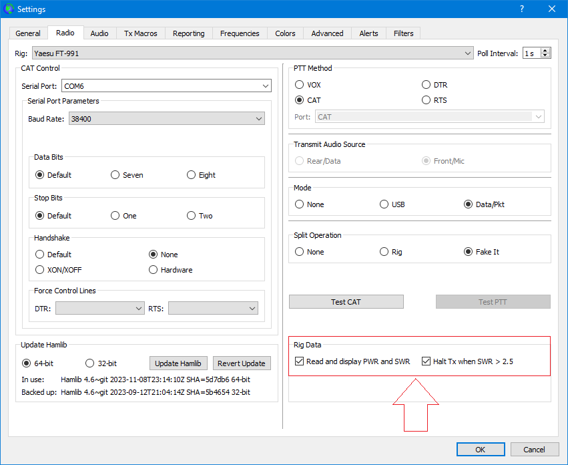The height and width of the screenshot is (465, 568).
Task: Increase the Poll Interval using up arrow
Action: point(545,50)
